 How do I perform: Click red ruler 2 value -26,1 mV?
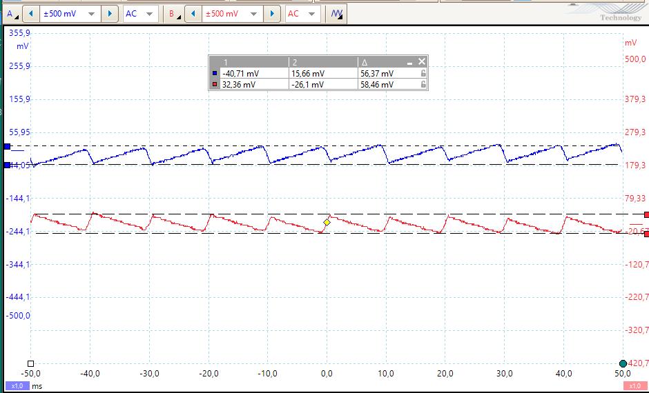pos(308,85)
